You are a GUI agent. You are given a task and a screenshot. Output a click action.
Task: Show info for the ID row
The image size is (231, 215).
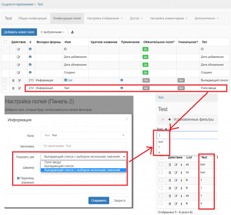(30, 49)
